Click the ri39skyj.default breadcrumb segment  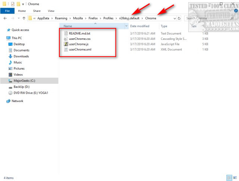click(129, 18)
